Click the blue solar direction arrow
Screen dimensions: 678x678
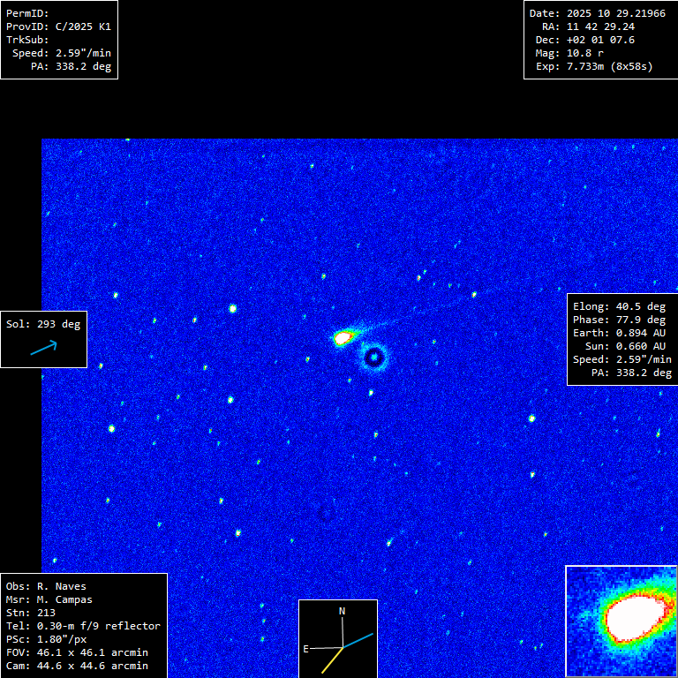click(43, 349)
